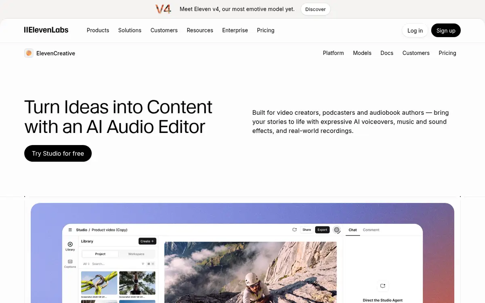Select the forest person screenshot thumbnail

[137, 283]
